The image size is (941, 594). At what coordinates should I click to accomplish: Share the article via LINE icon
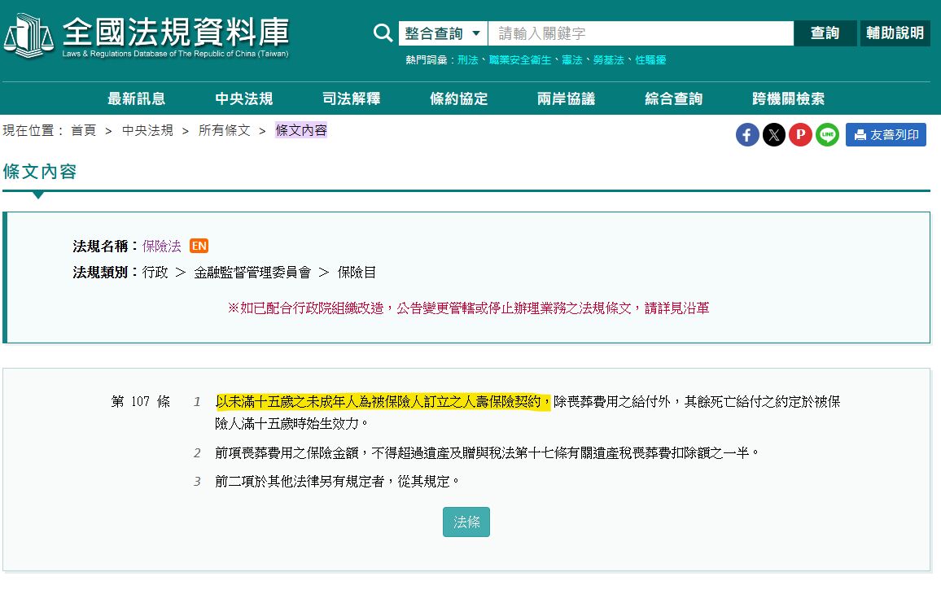(x=828, y=135)
